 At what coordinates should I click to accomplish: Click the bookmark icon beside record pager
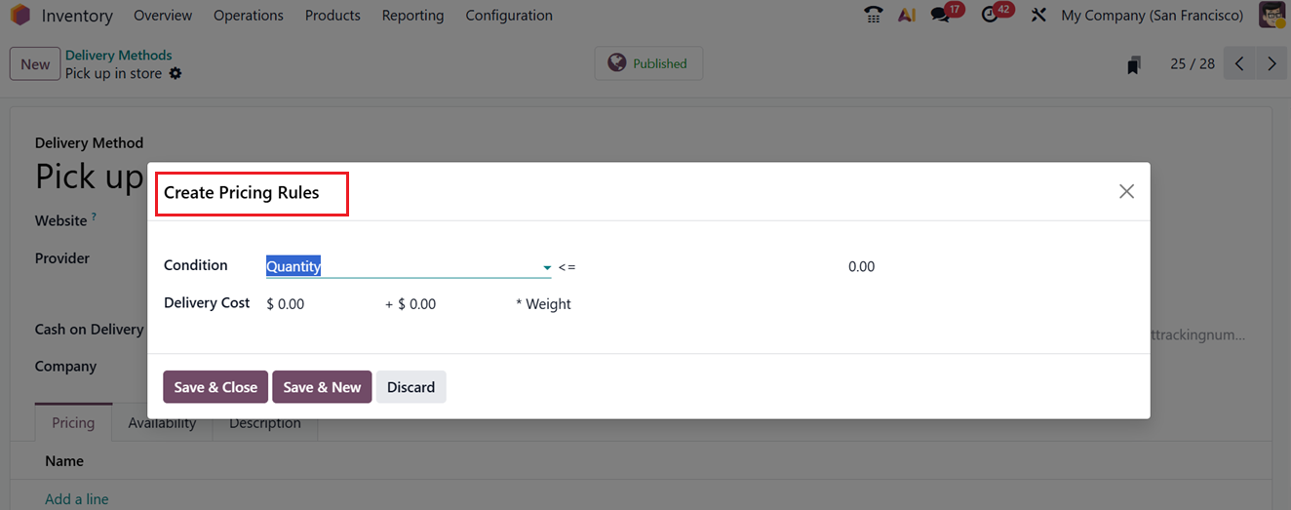[x=1133, y=64]
